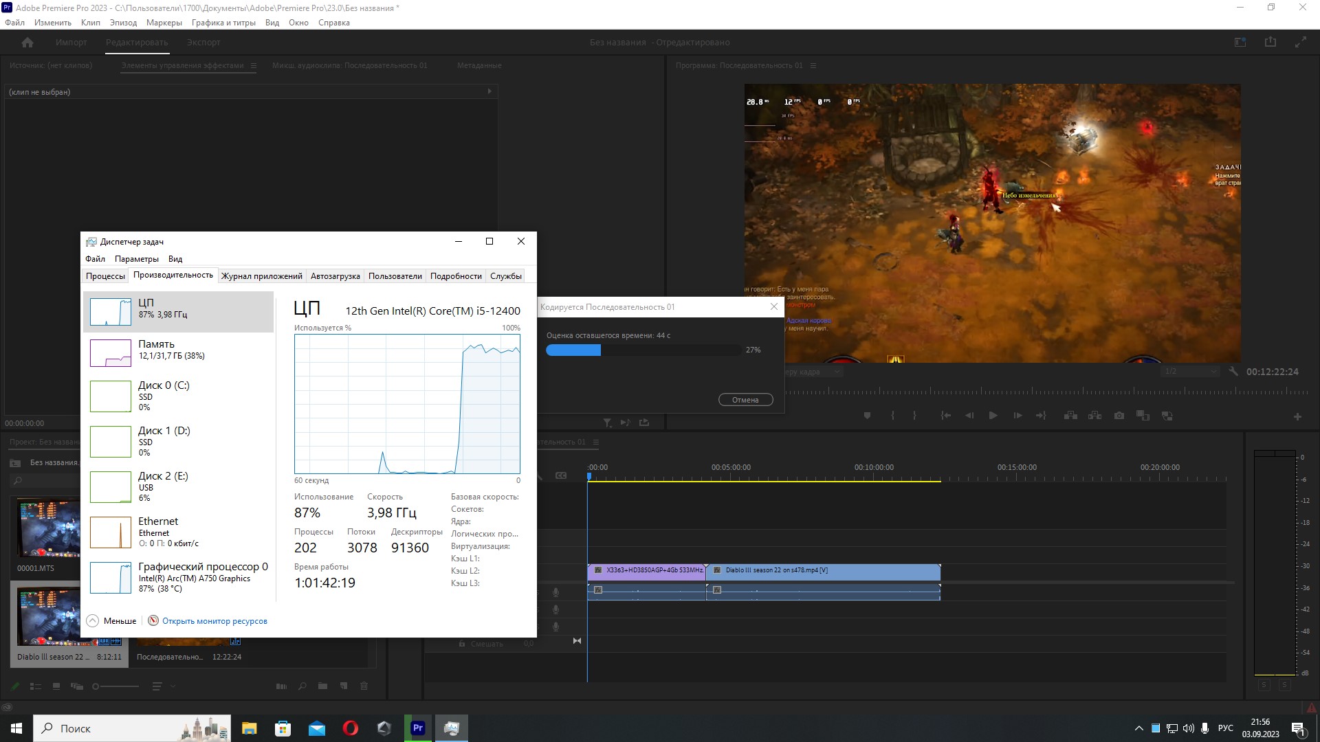The width and height of the screenshot is (1320, 742).
Task: Click the Export Frame camera icon
Action: tap(1119, 416)
